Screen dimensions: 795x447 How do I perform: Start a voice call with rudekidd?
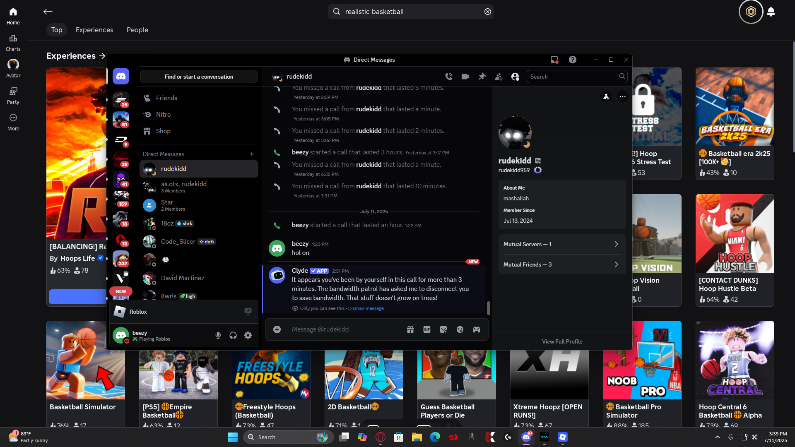tap(449, 77)
